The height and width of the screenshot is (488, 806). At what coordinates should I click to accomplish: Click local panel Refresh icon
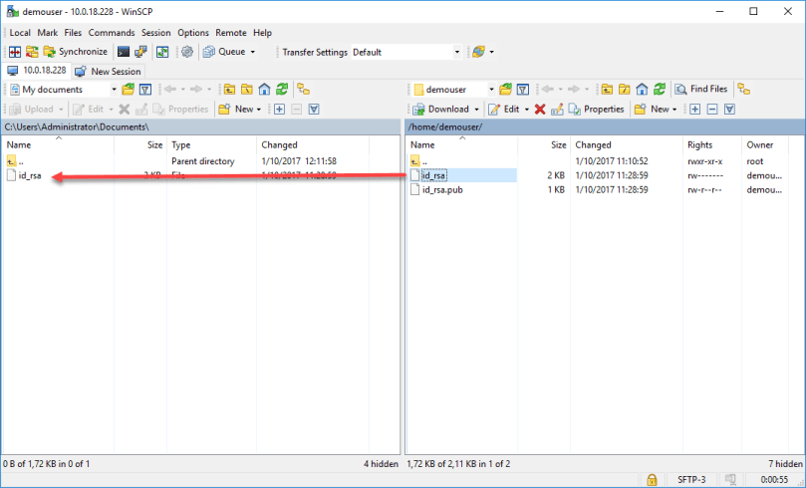(282, 90)
